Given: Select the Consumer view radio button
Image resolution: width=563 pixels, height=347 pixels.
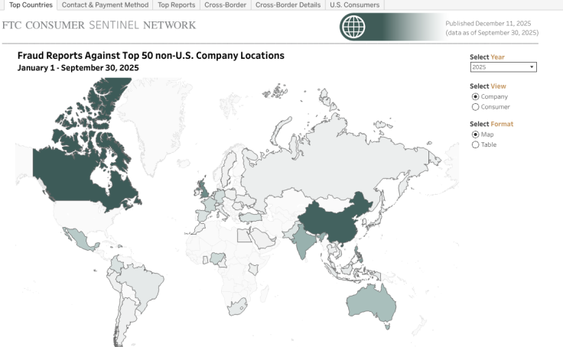Looking at the screenshot, I should [475, 107].
